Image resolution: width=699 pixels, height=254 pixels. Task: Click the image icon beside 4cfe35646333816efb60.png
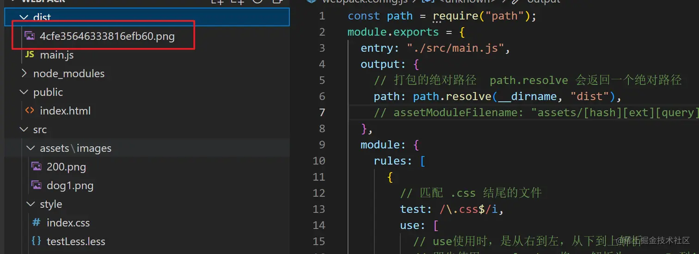coord(30,36)
